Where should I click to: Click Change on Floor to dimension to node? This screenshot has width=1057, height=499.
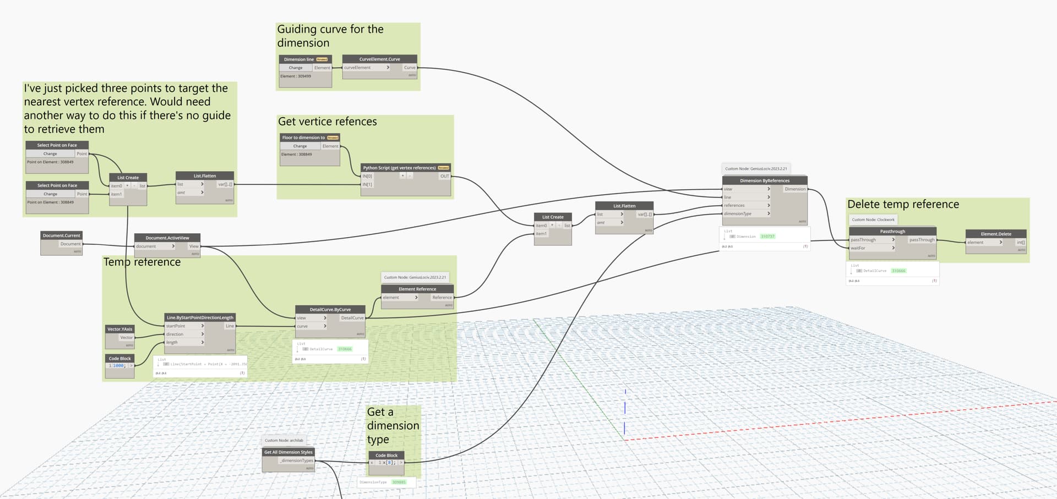point(300,146)
